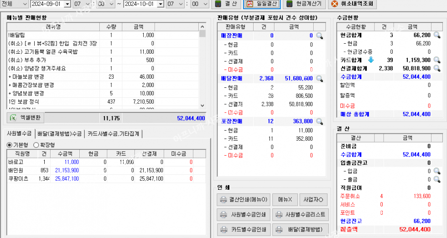Image resolution: width=447 pixels, height=238 pixels.
Task: Toggle the 사업자○ print option
Action: coord(316,199)
